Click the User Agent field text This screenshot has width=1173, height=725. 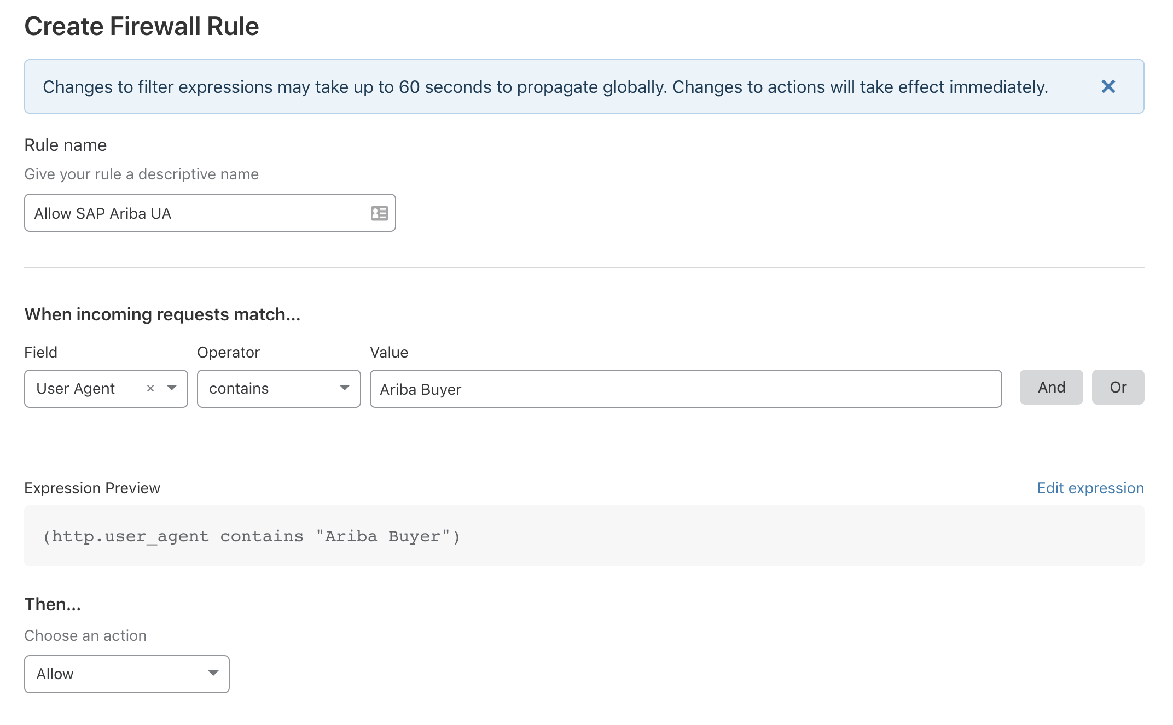point(76,388)
